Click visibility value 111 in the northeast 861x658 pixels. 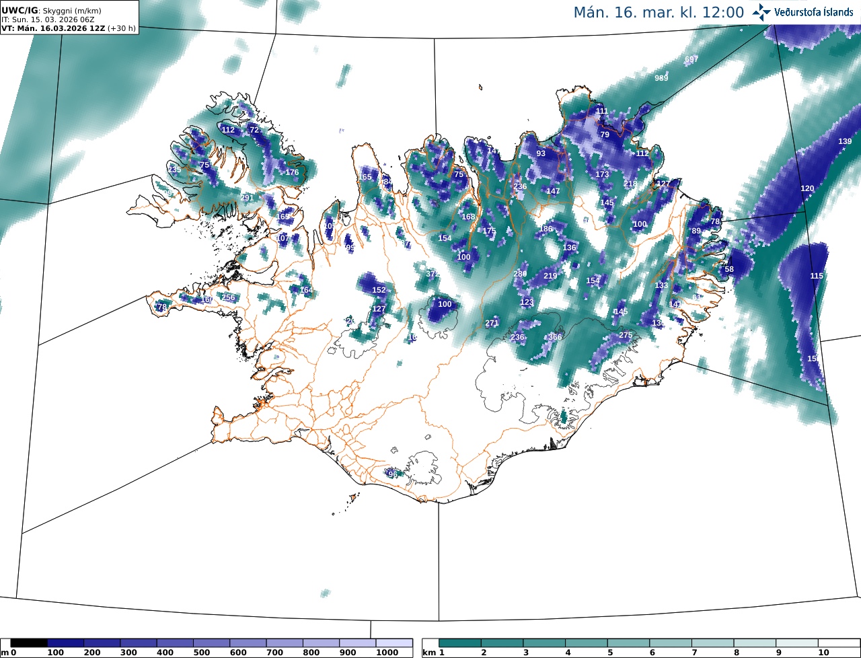(602, 111)
